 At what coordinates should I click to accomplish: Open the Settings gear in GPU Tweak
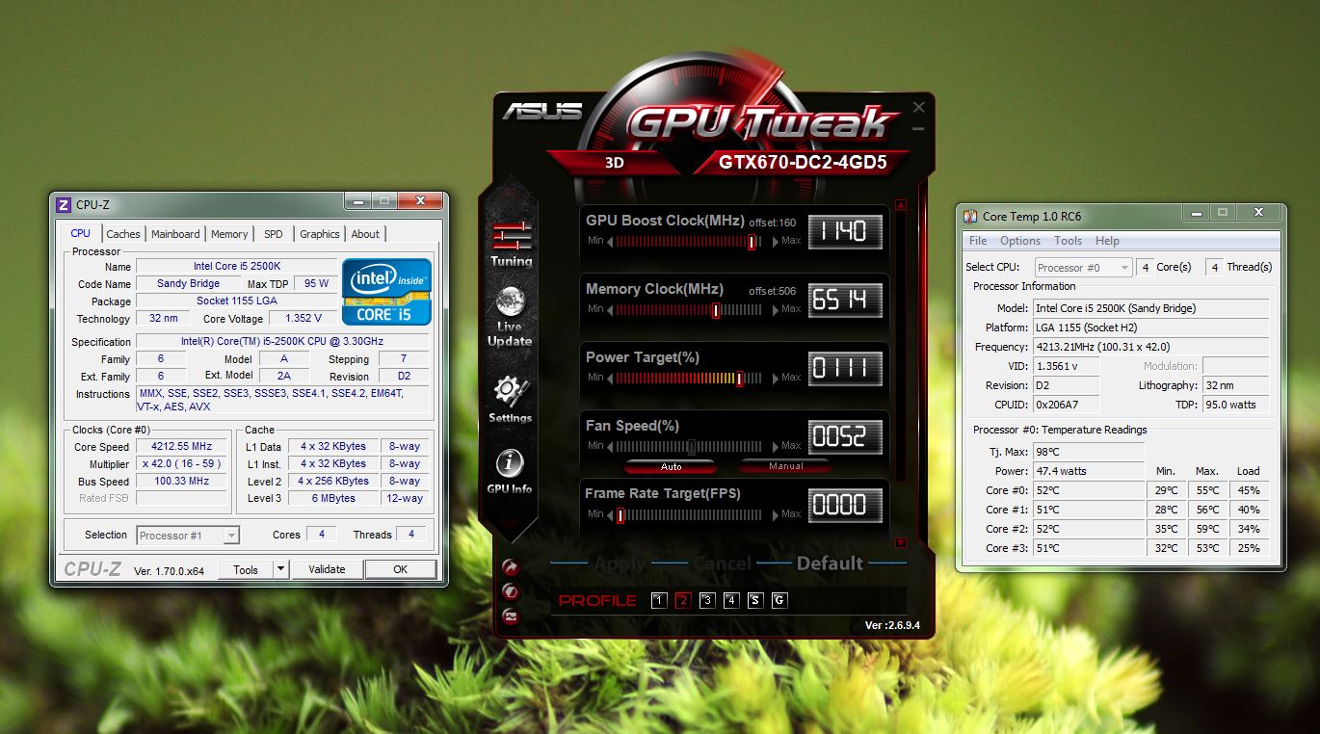pyautogui.click(x=510, y=400)
